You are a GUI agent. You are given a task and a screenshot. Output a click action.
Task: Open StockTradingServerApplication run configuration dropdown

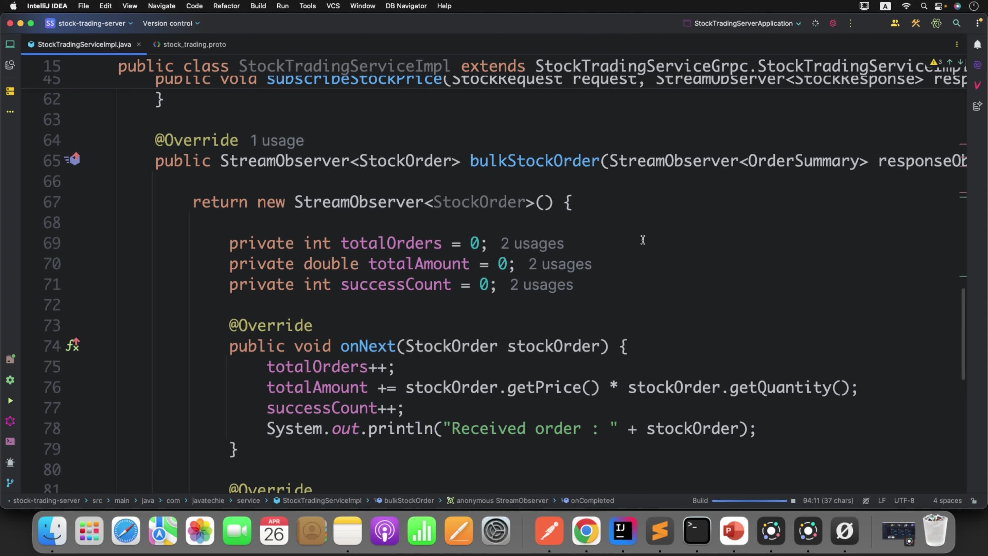pyautogui.click(x=743, y=23)
